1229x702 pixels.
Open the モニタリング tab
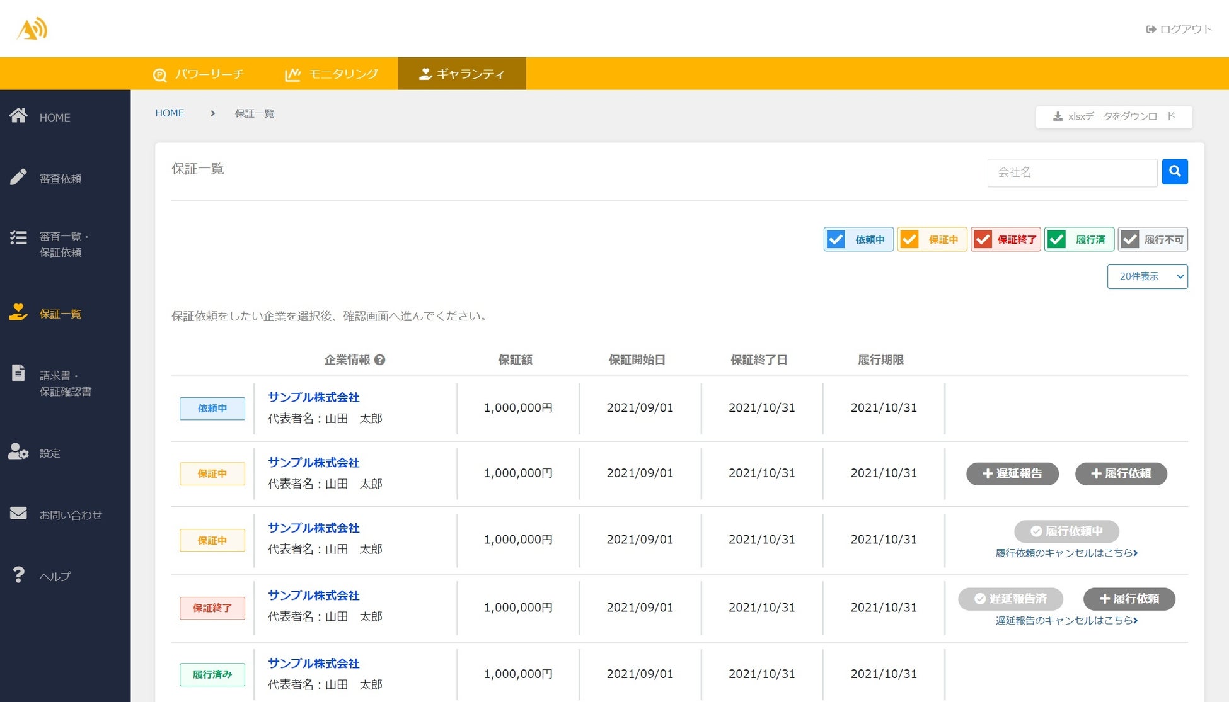point(332,74)
